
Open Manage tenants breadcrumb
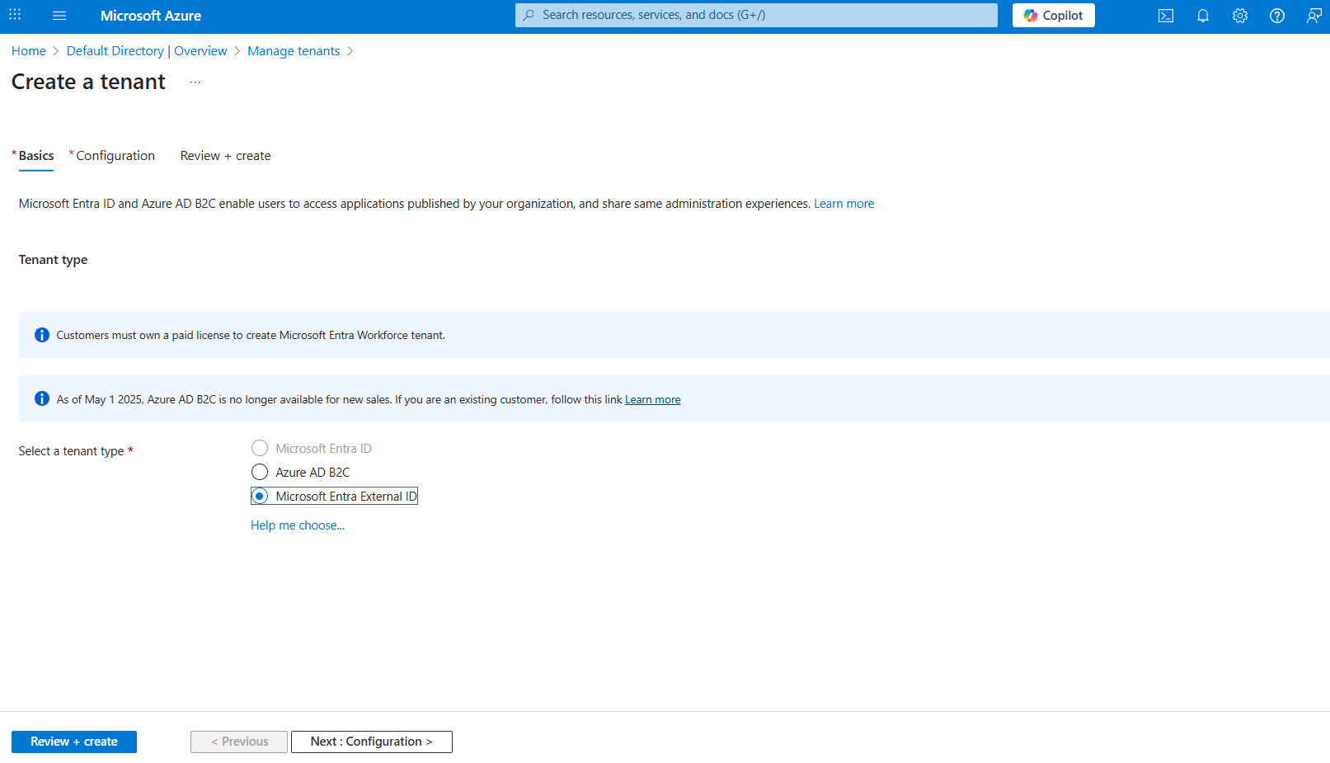click(294, 51)
